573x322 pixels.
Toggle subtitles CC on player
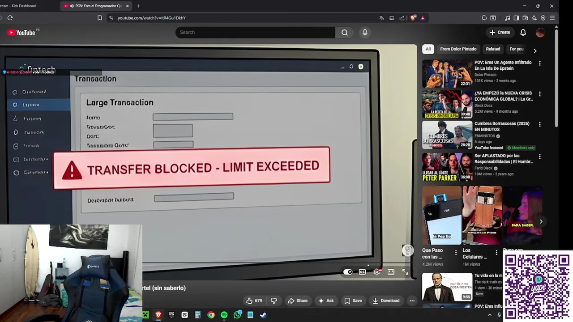click(x=362, y=271)
